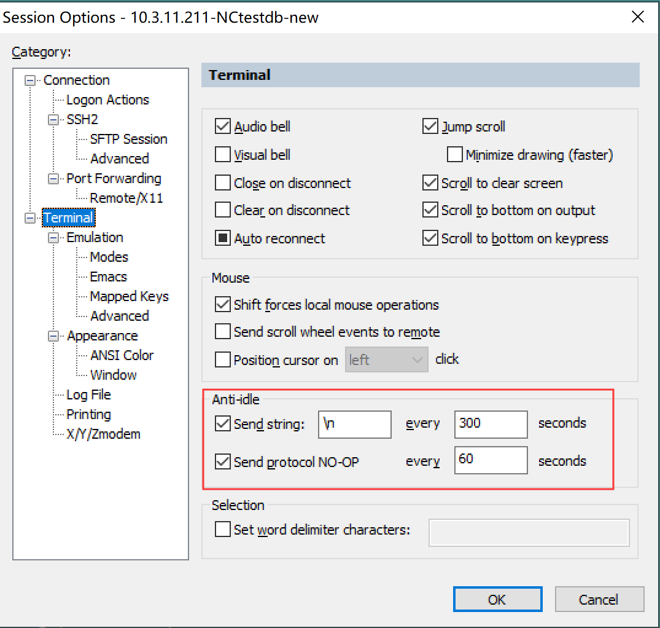Collapse the Emulation tree node
The width and height of the screenshot is (660, 628).
(53, 238)
